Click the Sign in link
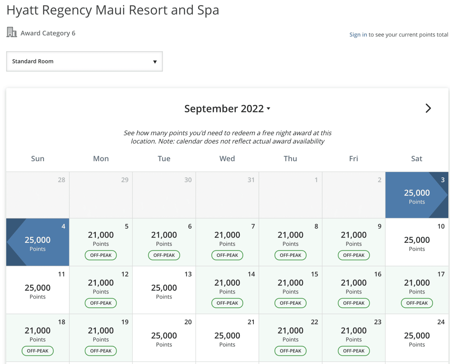Screen dimensions: 450x364 (358, 35)
